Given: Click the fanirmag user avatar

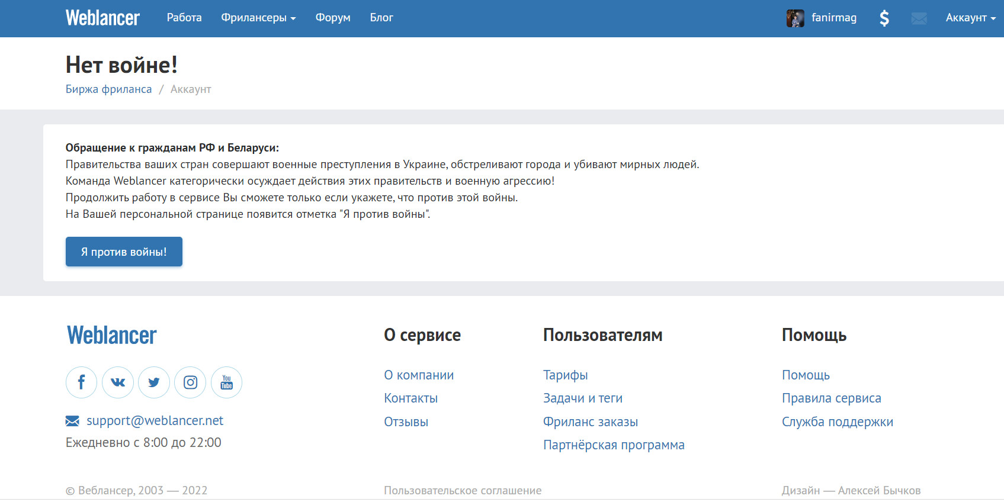Looking at the screenshot, I should (795, 18).
